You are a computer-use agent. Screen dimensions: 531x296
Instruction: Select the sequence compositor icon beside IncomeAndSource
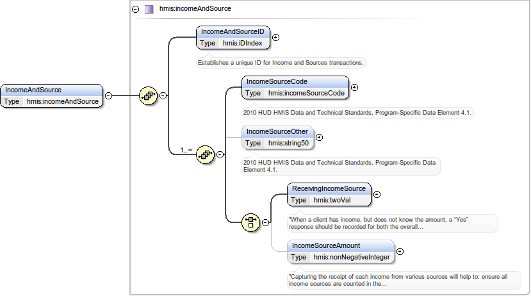149,95
